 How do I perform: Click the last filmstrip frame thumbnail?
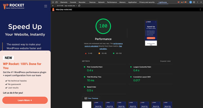point(167,105)
